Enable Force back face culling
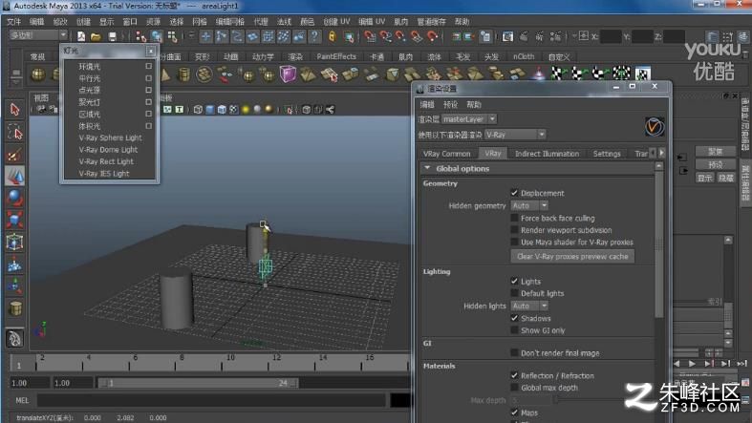 point(515,218)
